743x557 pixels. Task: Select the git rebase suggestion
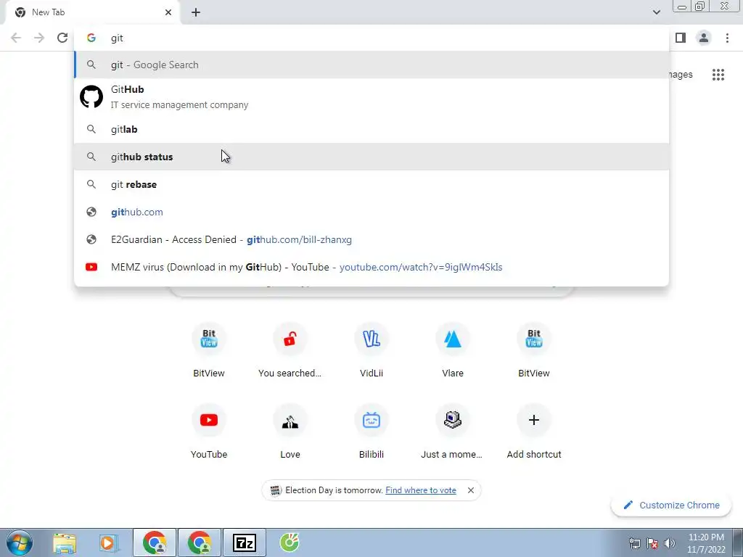point(371,184)
